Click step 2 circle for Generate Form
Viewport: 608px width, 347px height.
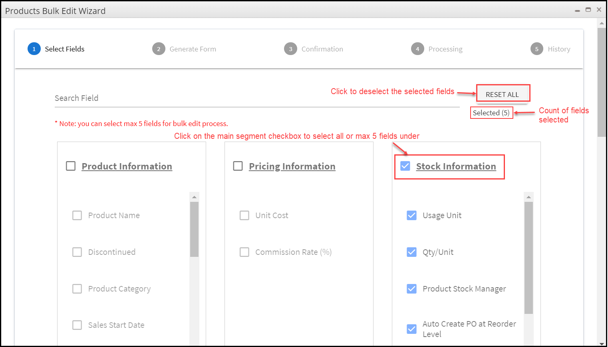click(159, 49)
